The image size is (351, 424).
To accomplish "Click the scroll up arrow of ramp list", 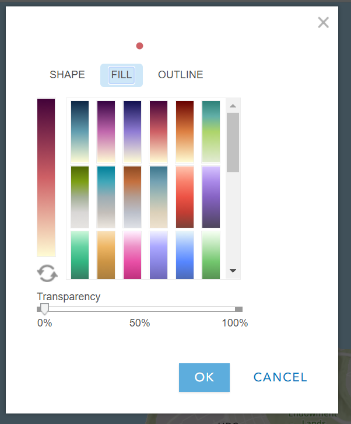I will pyautogui.click(x=233, y=106).
